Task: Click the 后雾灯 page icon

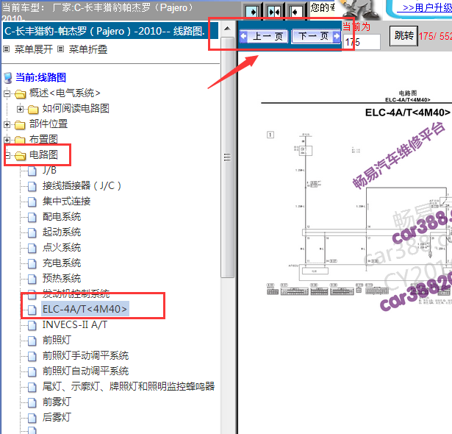Action: (32, 418)
